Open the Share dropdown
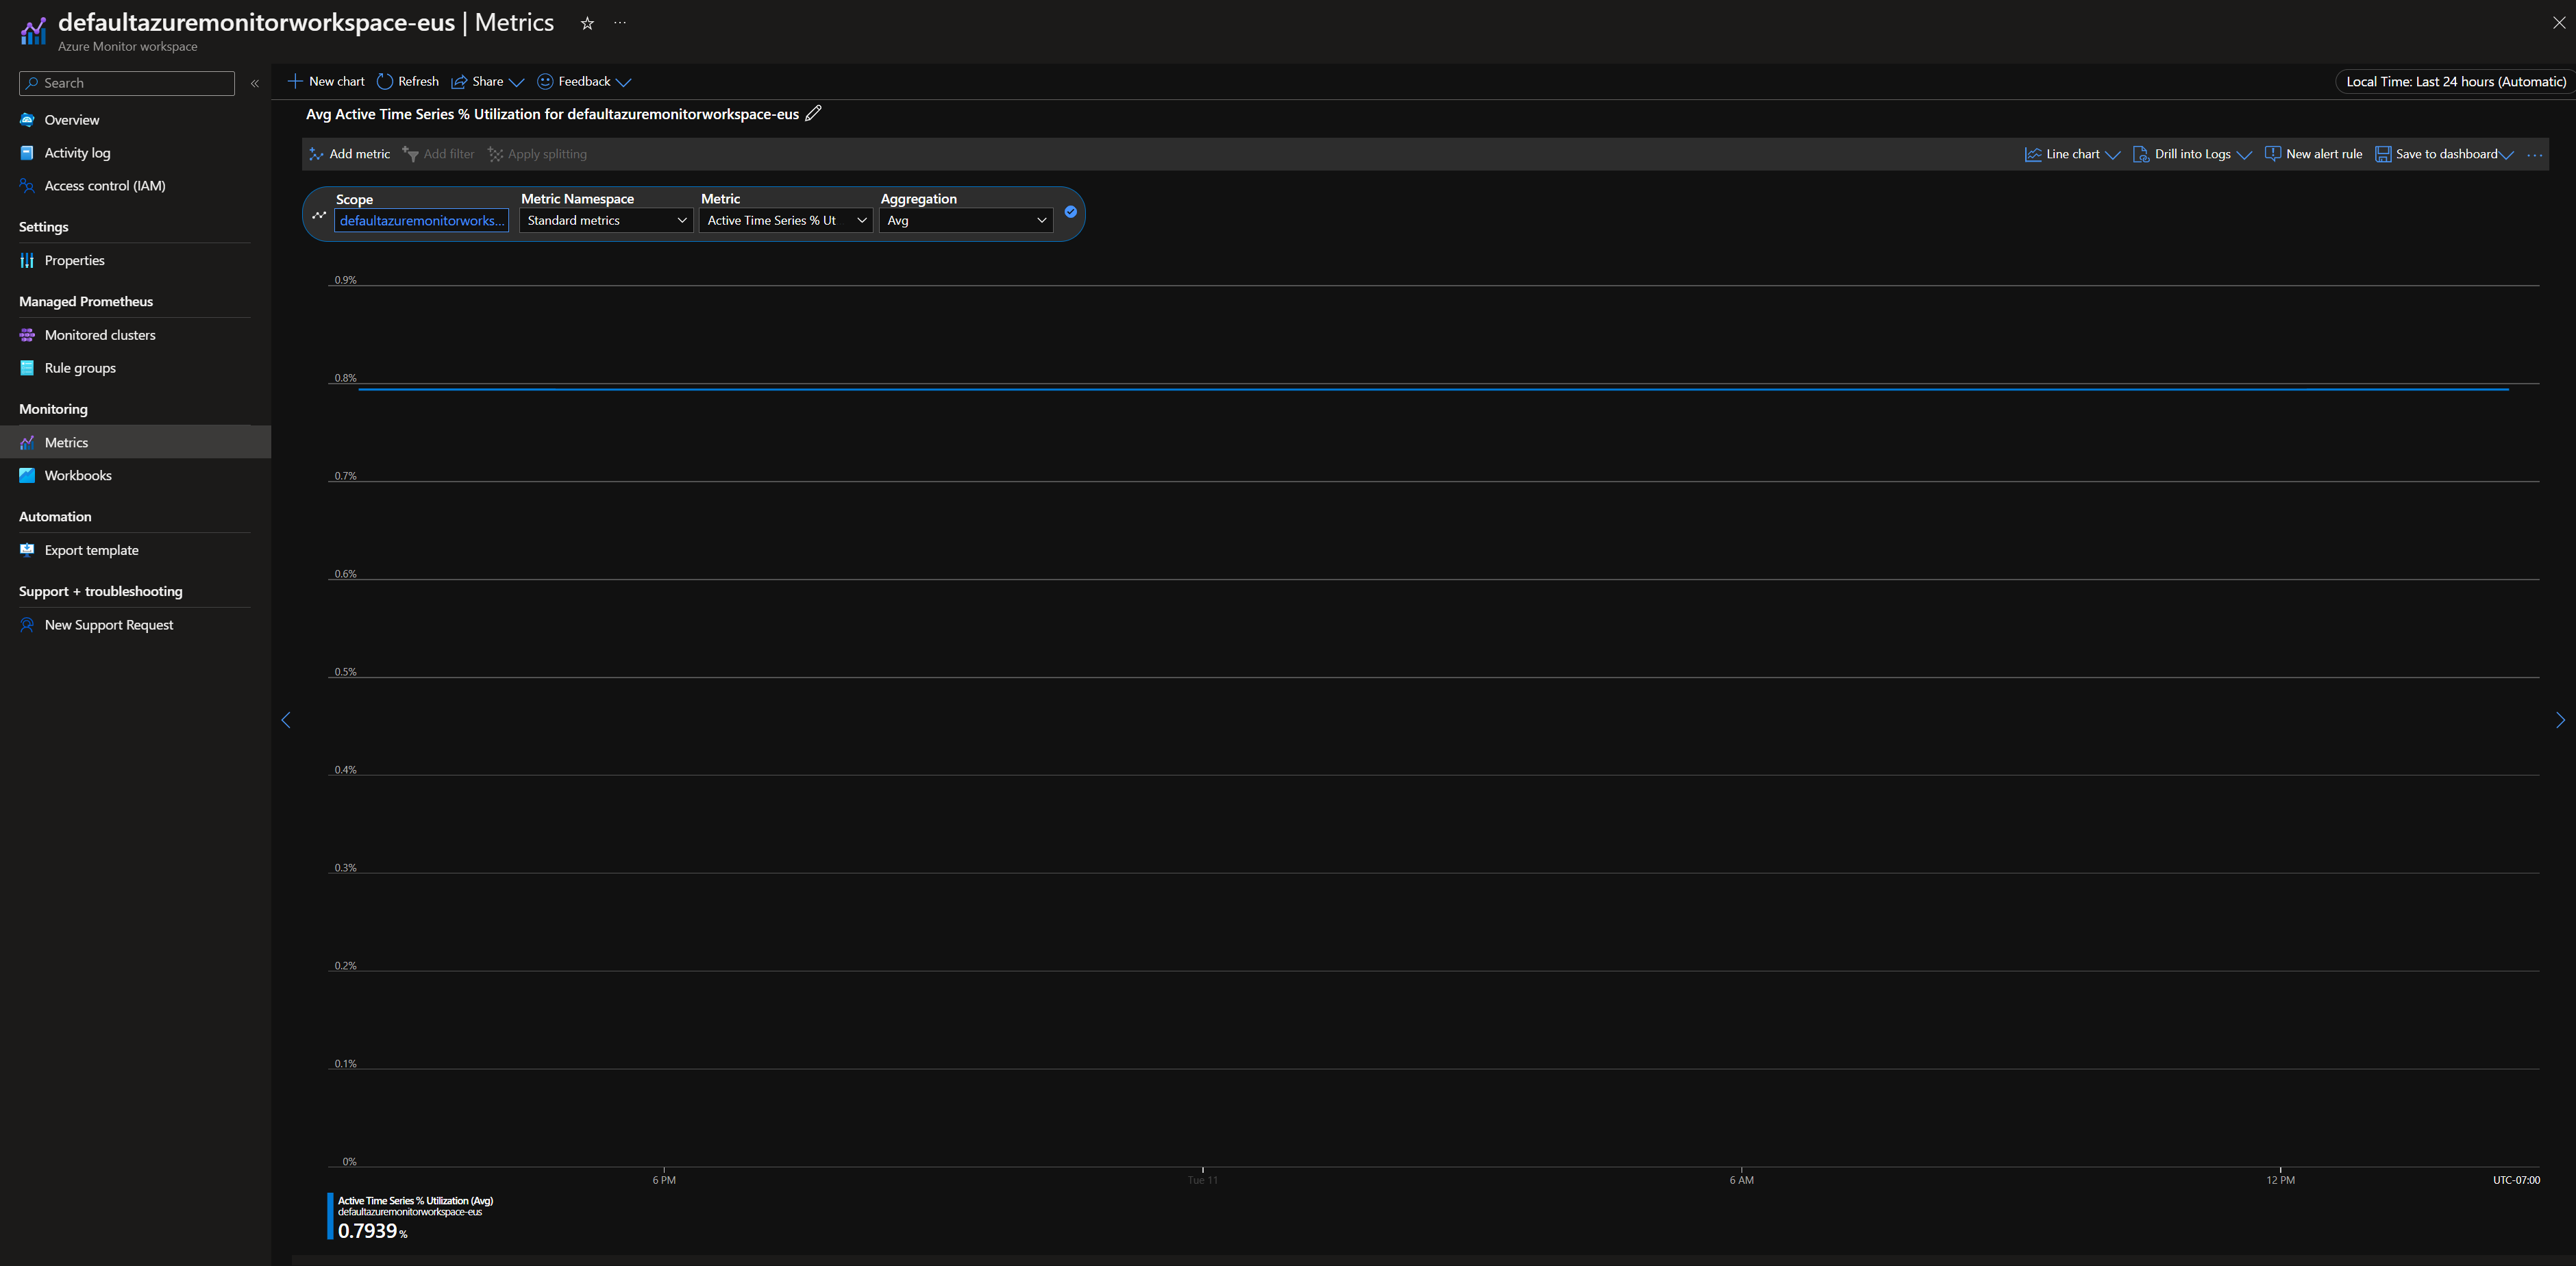 point(487,82)
